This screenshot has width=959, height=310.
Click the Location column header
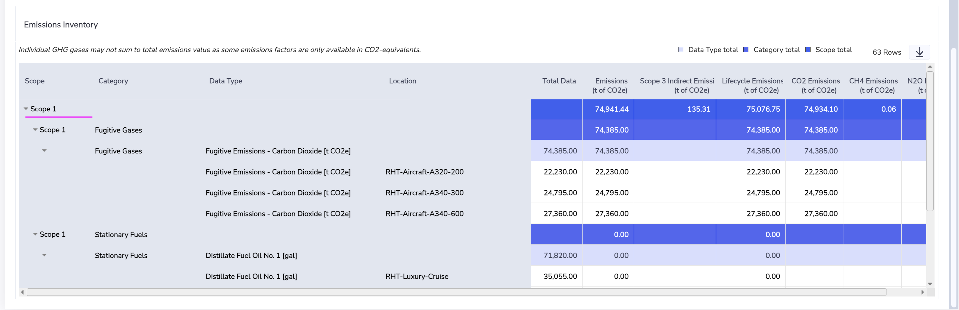[403, 81]
